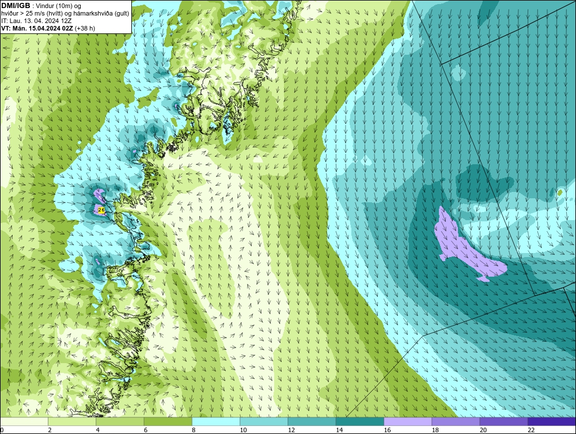
Task: Click the '16' label on the color scale
Action: (387, 430)
